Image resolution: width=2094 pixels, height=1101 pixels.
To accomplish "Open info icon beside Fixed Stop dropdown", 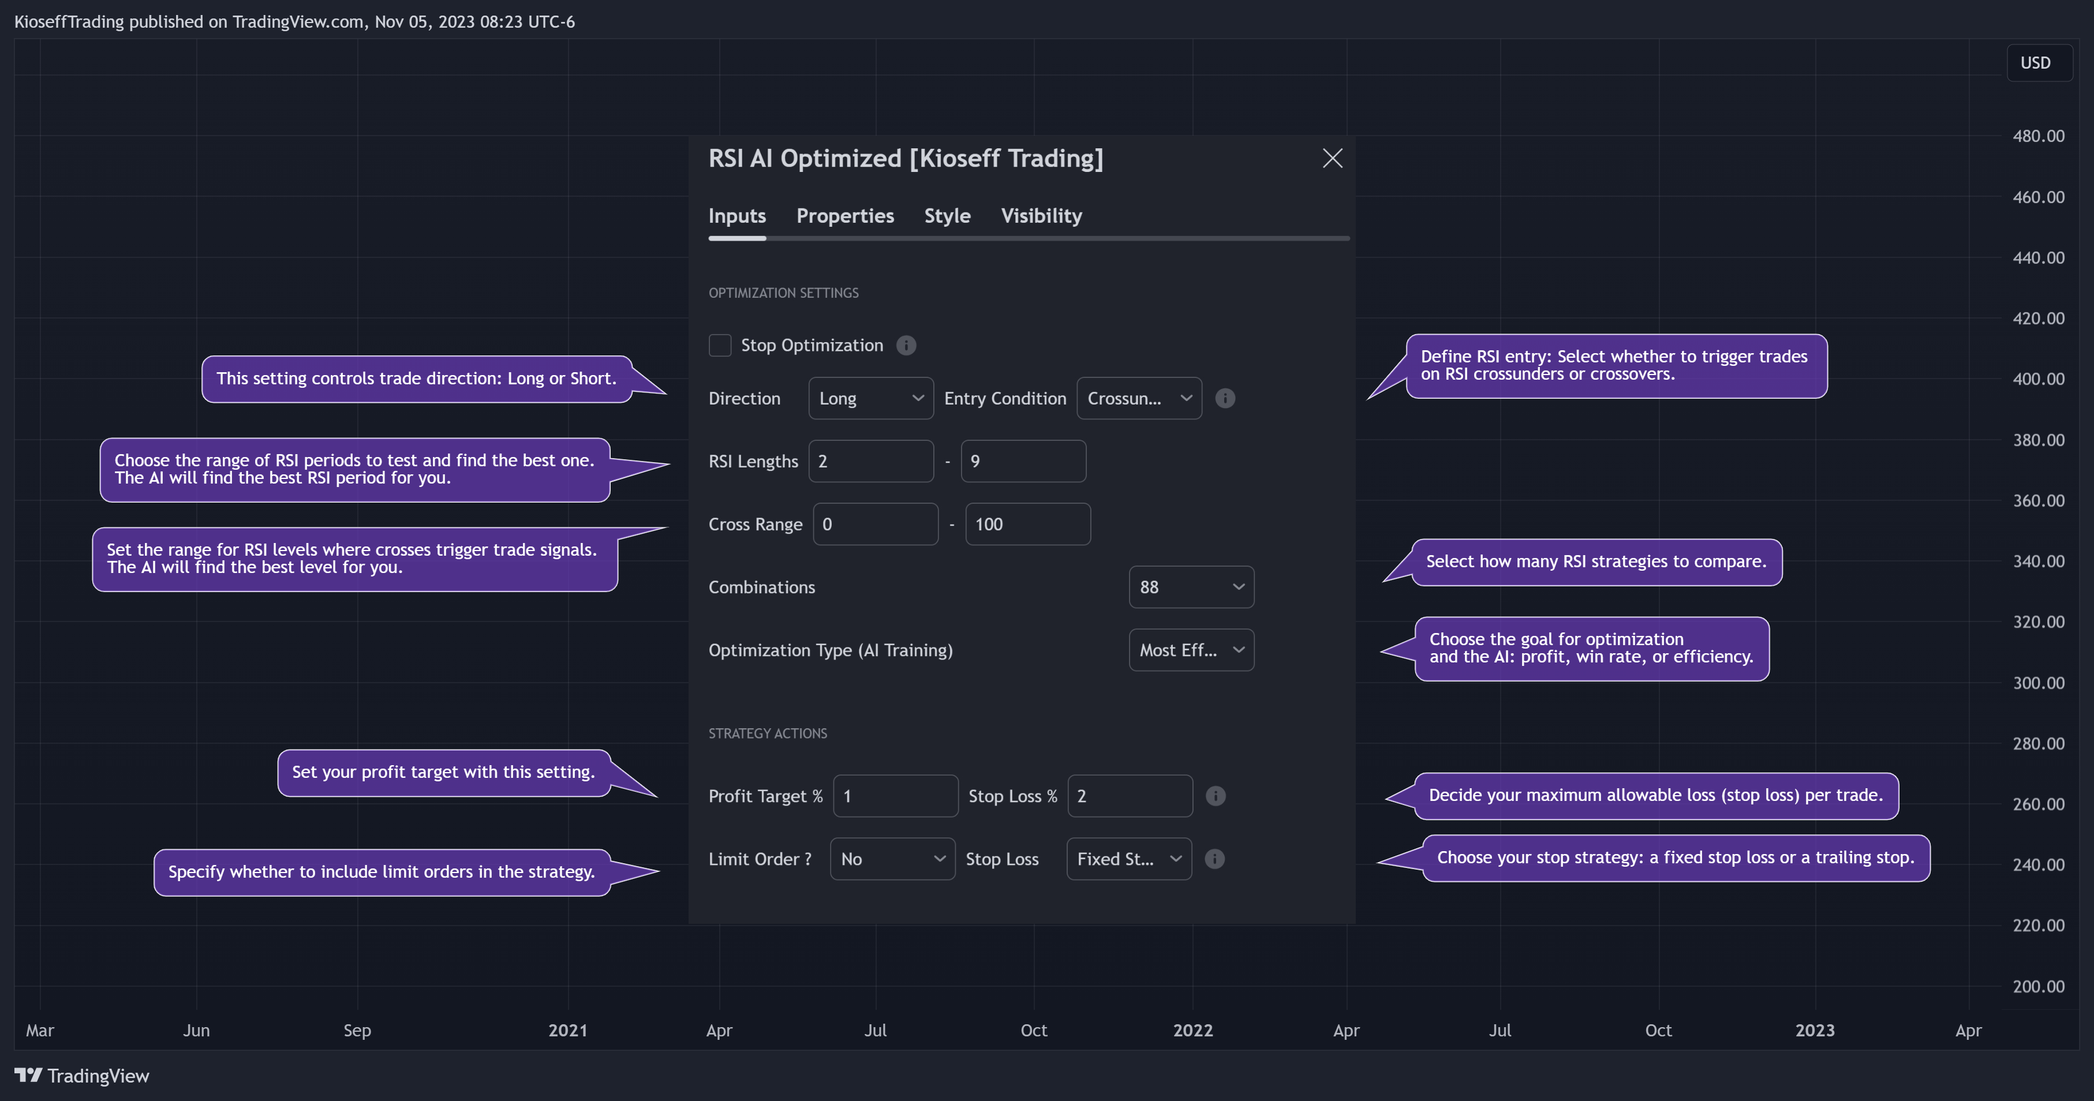I will (1214, 859).
